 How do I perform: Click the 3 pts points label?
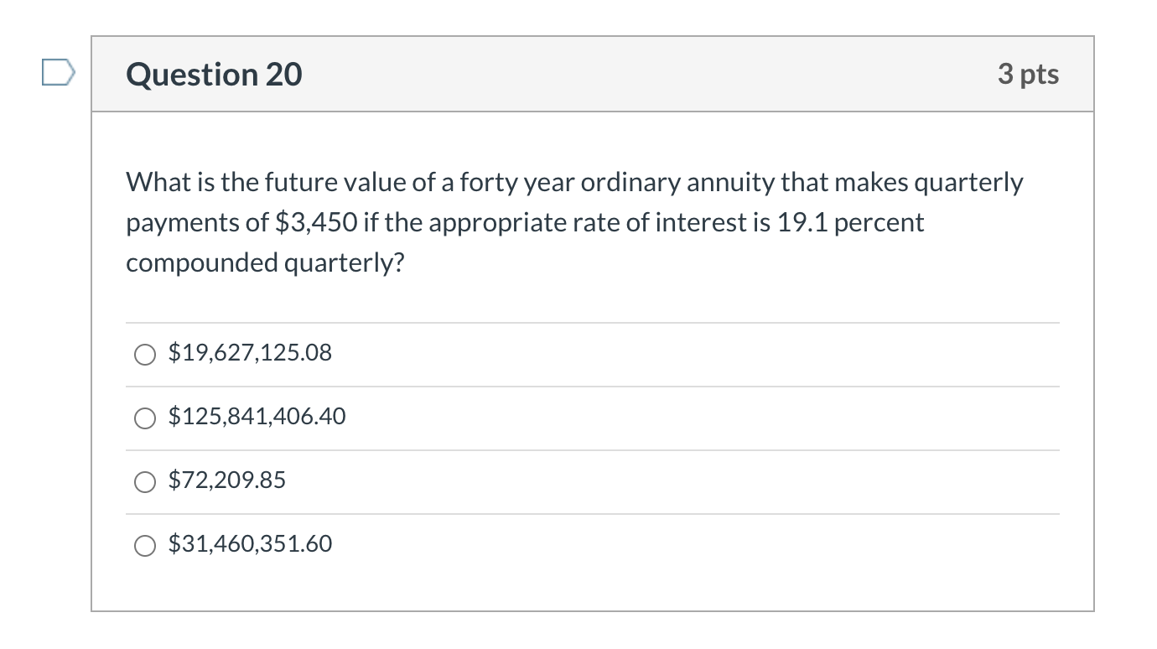click(x=1028, y=75)
